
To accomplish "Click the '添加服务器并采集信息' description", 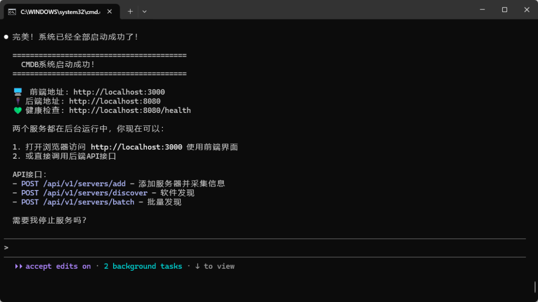I will [x=181, y=184].
